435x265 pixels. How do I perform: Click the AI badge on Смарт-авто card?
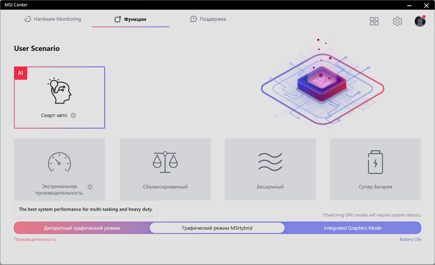(x=20, y=73)
